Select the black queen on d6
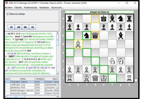 point(95,35)
